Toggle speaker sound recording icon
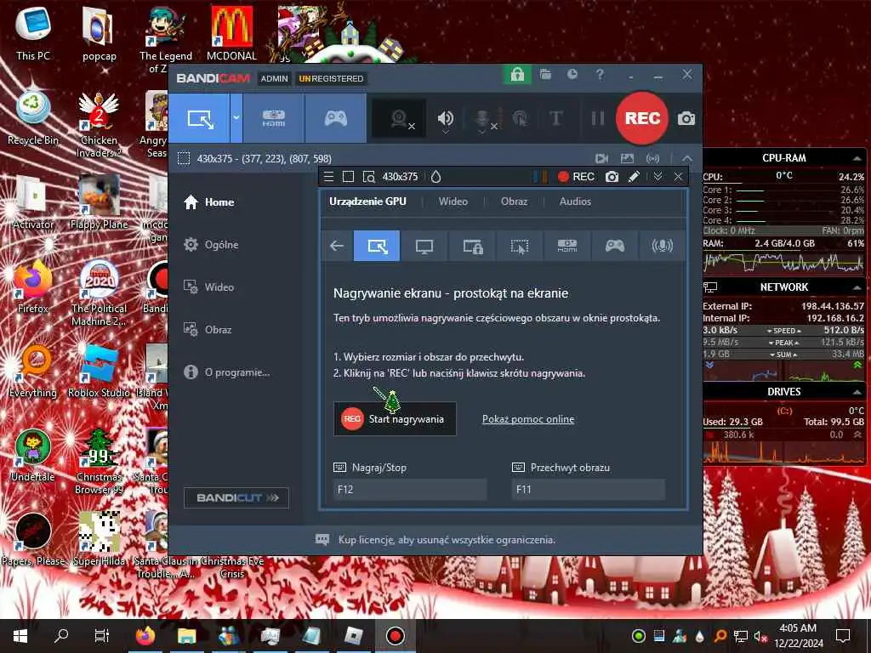 click(445, 118)
